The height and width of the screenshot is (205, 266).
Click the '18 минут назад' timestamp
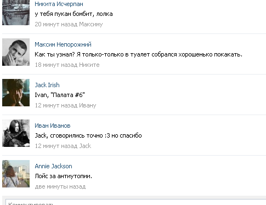click(56, 65)
